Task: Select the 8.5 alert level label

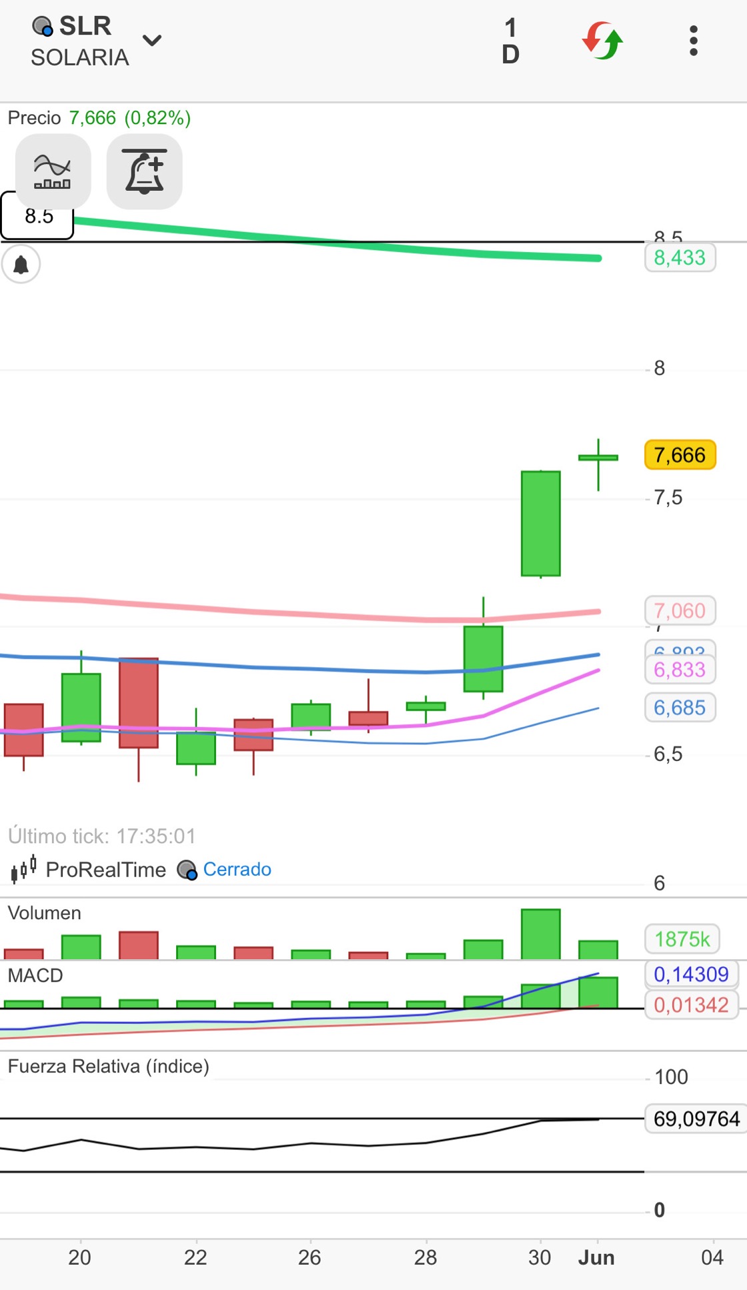Action: coord(37,216)
